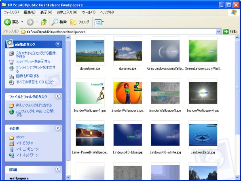
Task: Collapse the その他 panel chevron
Action: (58, 128)
